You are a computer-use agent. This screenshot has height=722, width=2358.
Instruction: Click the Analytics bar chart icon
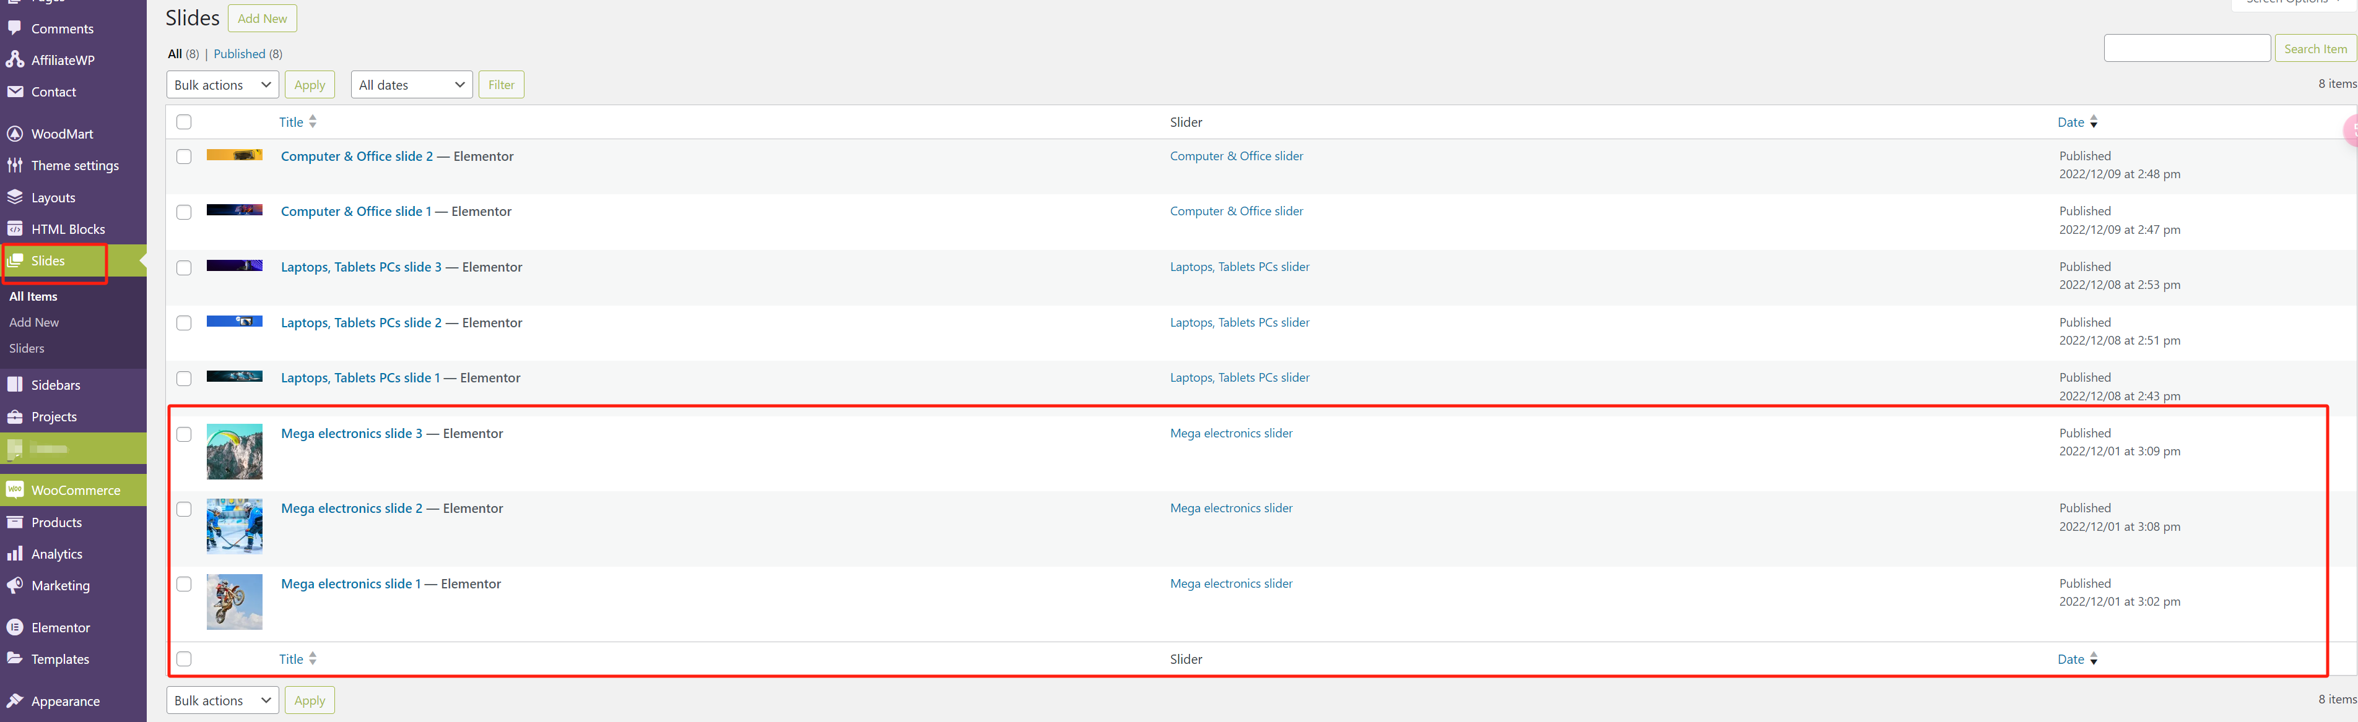tap(15, 554)
